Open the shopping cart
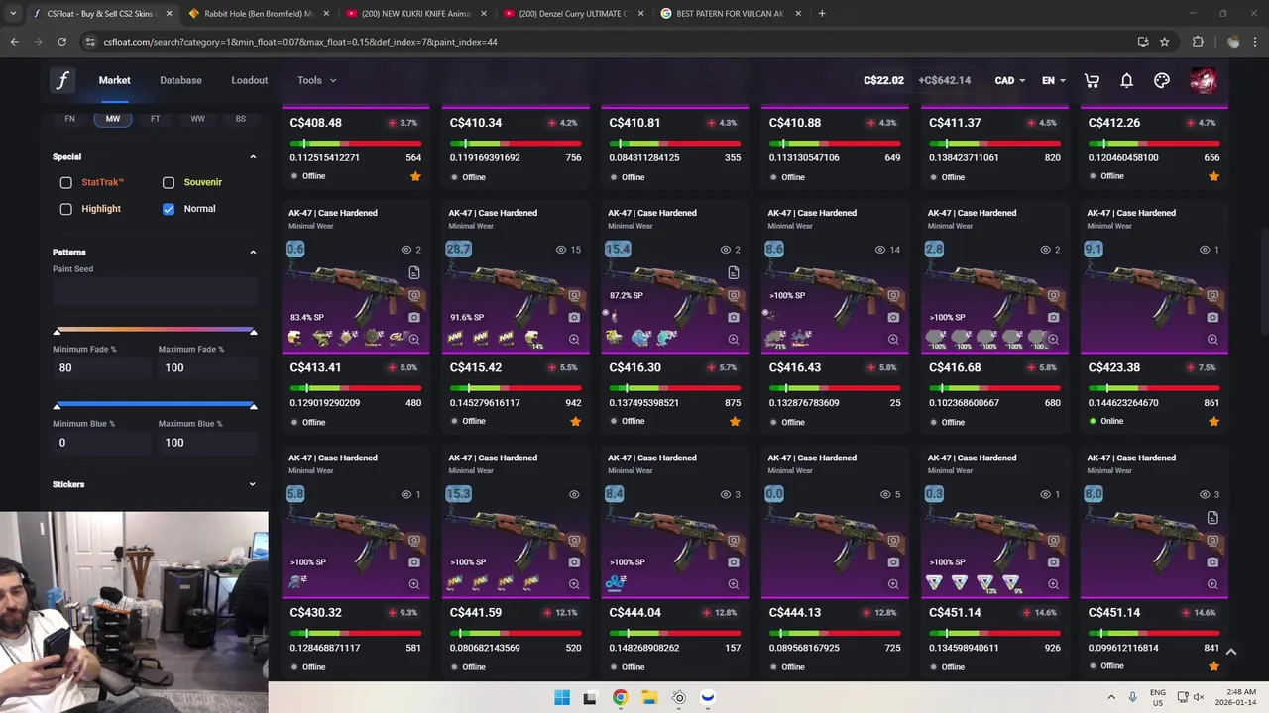1269x713 pixels. click(x=1092, y=80)
